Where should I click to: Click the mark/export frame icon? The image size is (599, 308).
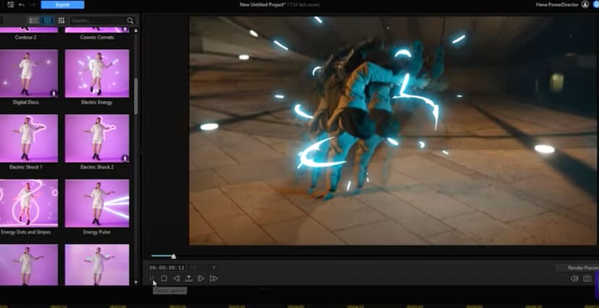pyautogui.click(x=189, y=278)
